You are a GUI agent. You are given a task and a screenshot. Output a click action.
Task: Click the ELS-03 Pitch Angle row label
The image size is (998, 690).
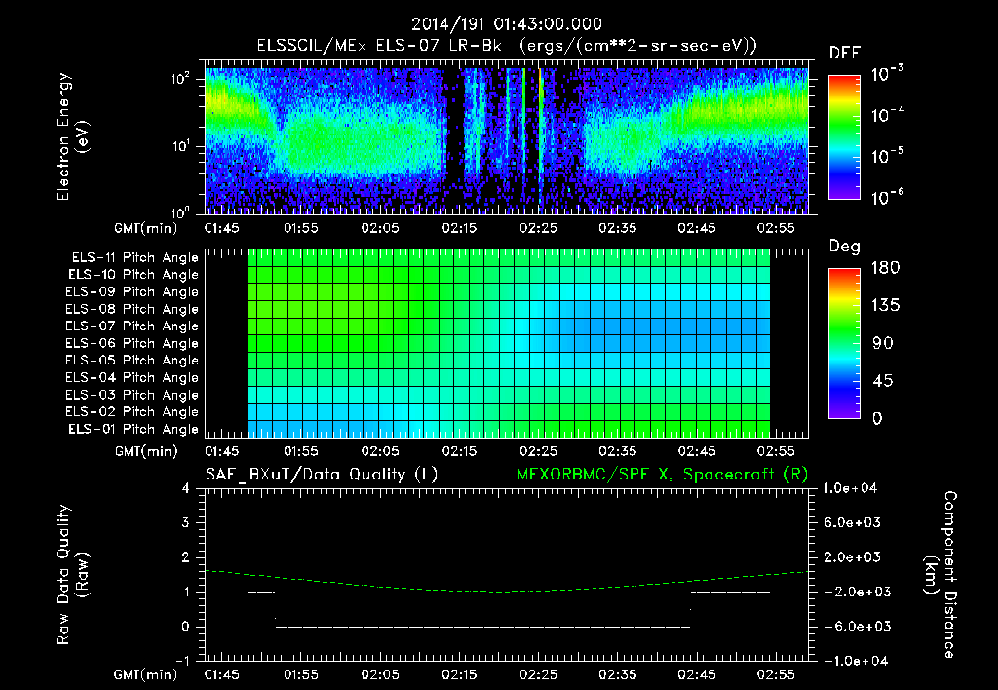(133, 395)
